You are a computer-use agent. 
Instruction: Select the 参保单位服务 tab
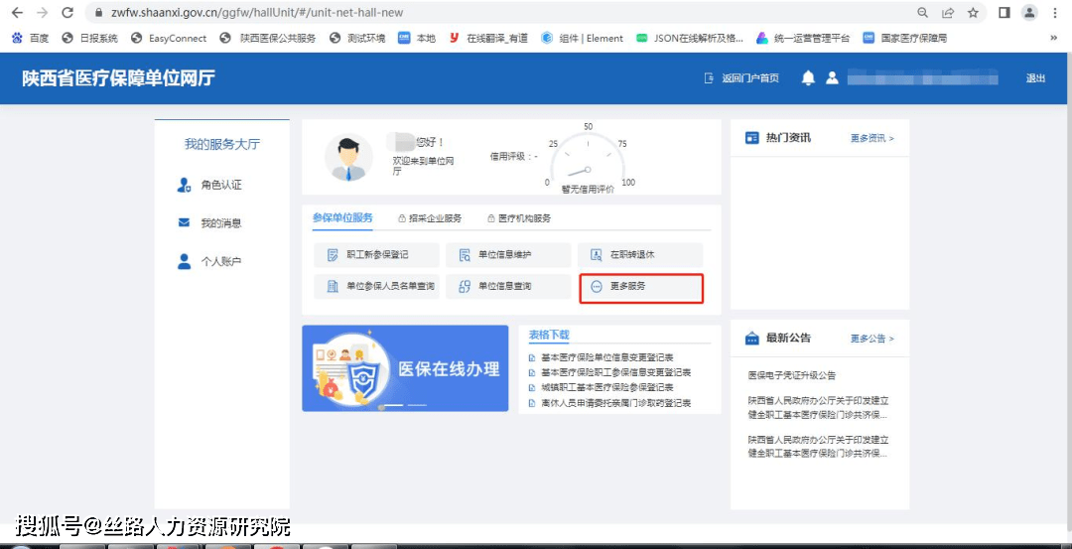[x=342, y=218]
